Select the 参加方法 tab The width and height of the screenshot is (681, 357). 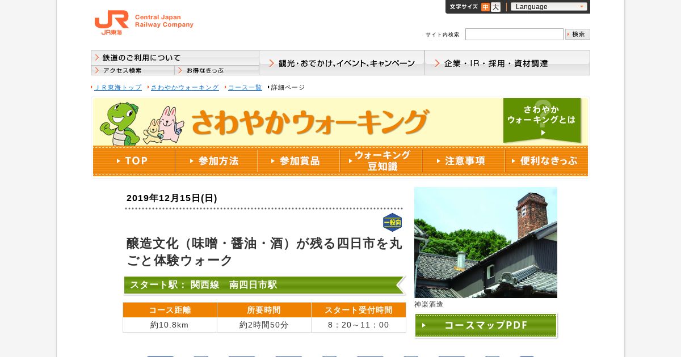coord(216,161)
